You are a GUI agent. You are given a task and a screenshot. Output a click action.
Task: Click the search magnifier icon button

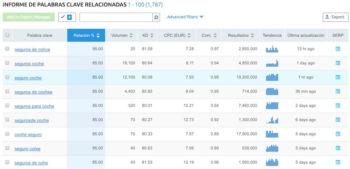(156, 17)
